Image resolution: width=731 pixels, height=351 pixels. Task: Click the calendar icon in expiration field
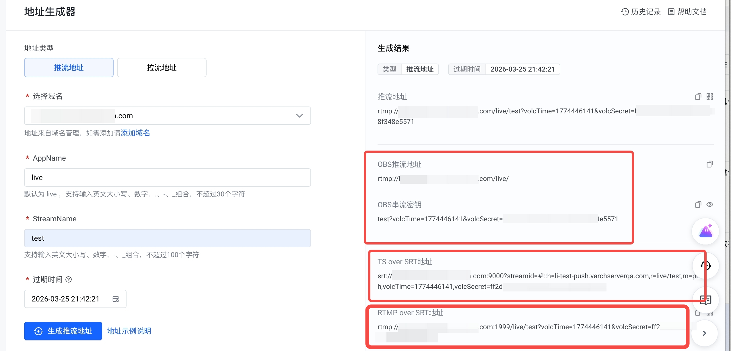click(x=116, y=299)
